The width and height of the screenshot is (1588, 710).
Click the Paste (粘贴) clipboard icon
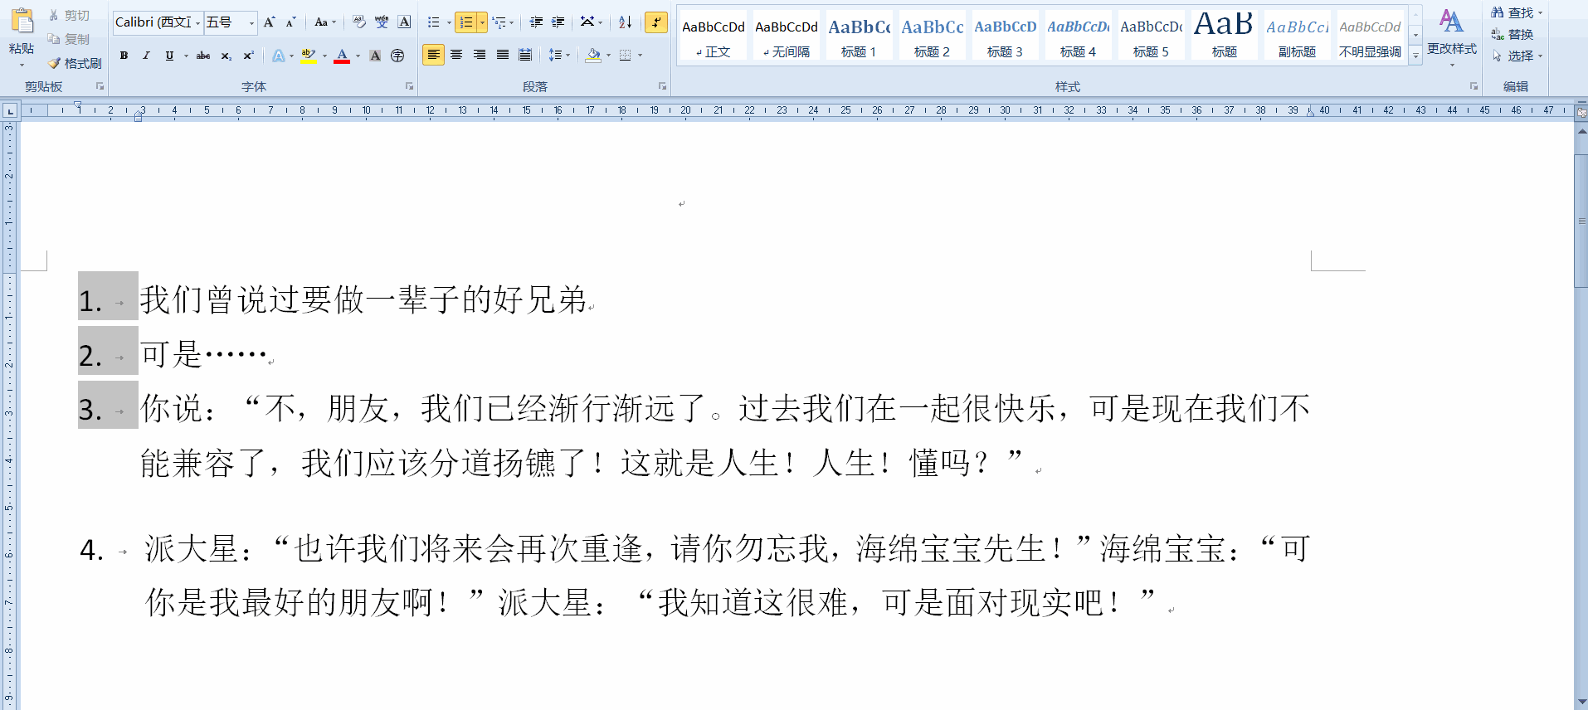coord(22,21)
